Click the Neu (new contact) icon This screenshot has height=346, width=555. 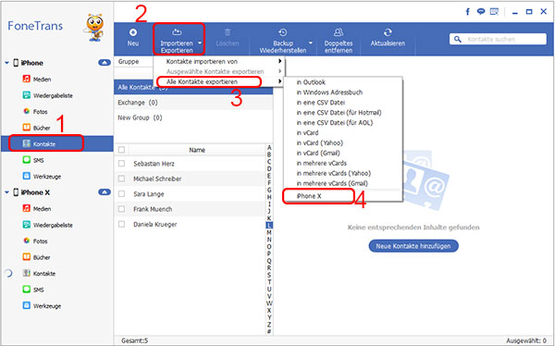pos(132,32)
